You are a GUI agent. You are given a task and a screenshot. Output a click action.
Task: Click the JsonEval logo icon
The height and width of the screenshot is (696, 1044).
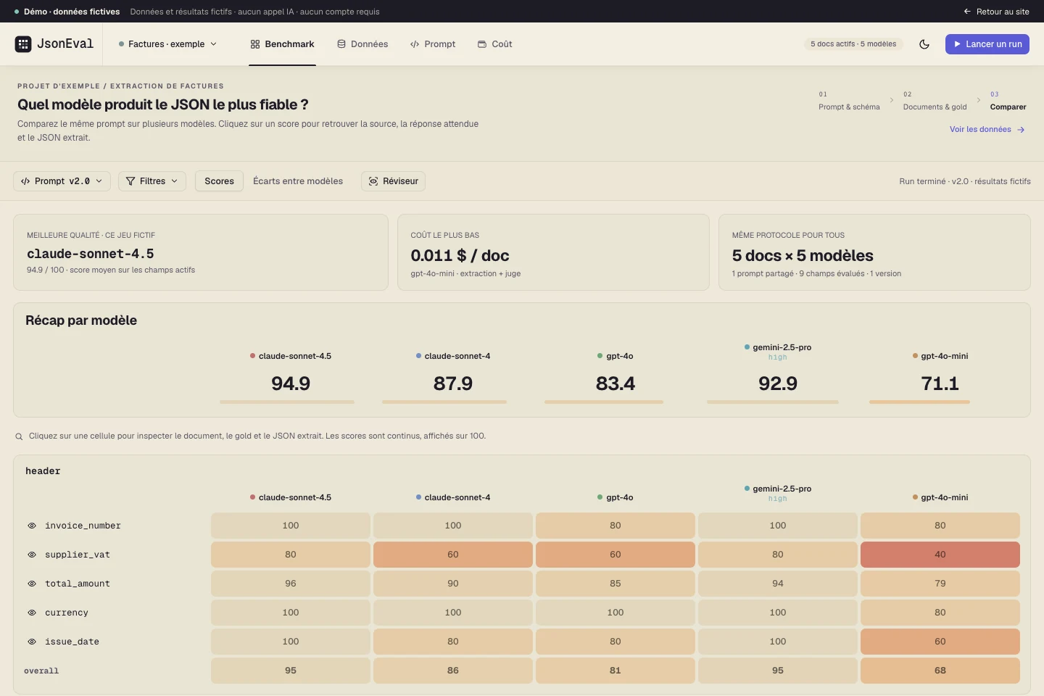click(x=23, y=44)
